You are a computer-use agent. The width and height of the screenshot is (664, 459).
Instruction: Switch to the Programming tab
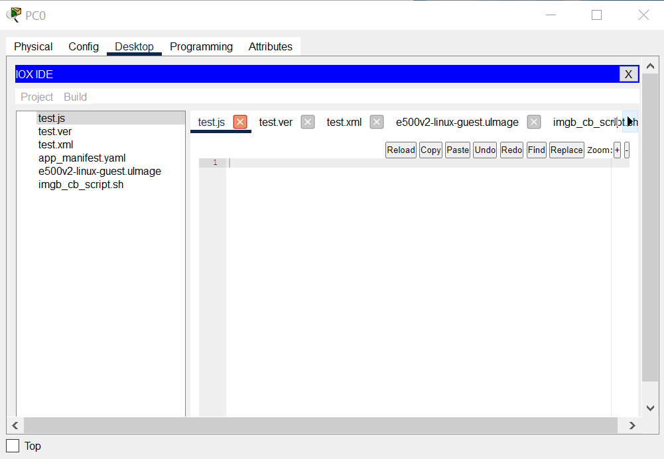(201, 46)
